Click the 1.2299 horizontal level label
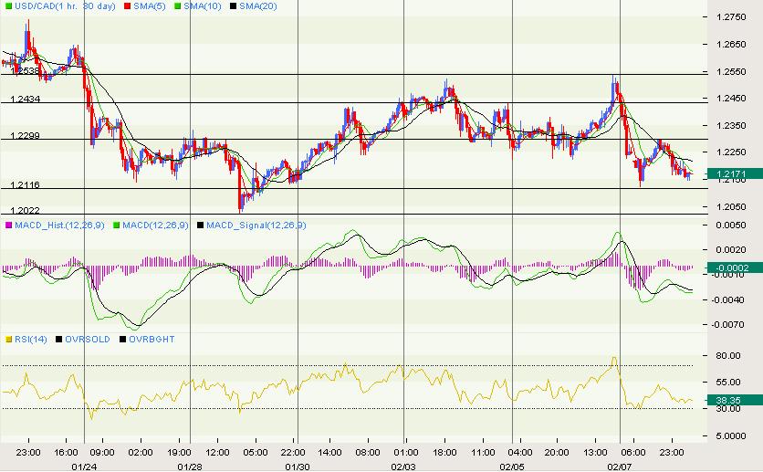 click(x=25, y=136)
